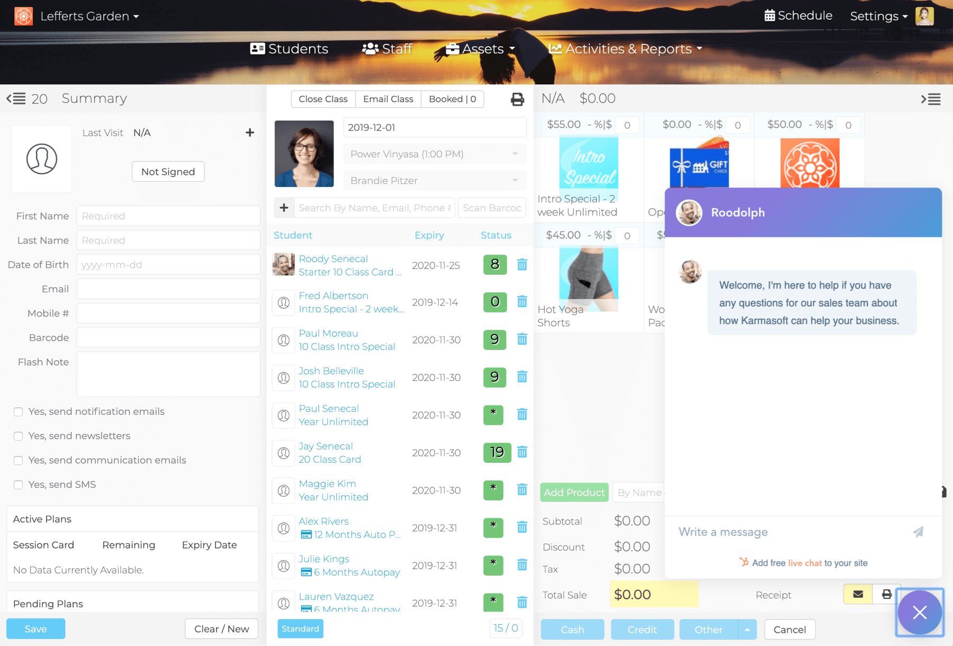The image size is (953, 646).
Task: Remove Fred Albertson from the class
Action: pos(522,302)
